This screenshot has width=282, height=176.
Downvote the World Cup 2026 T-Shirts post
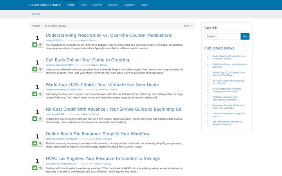40,94
